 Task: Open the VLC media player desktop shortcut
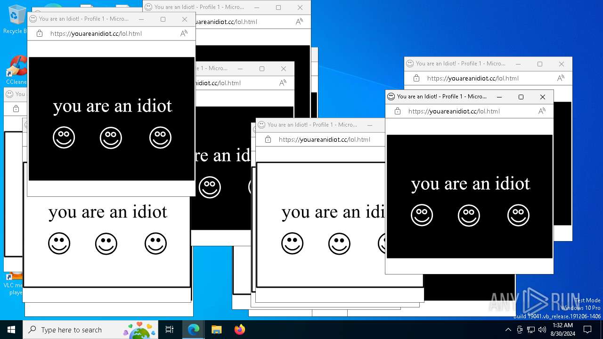click(x=14, y=284)
